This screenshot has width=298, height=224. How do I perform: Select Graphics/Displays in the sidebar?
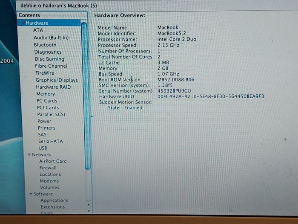[57, 80]
